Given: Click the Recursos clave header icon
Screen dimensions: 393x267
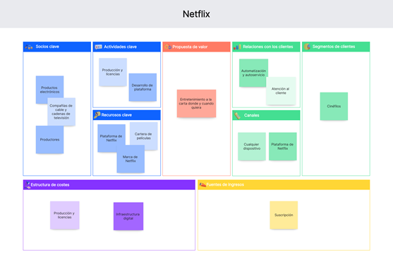Looking at the screenshot, I should (97, 115).
